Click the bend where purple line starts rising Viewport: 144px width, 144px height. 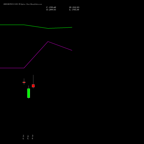(24, 68)
